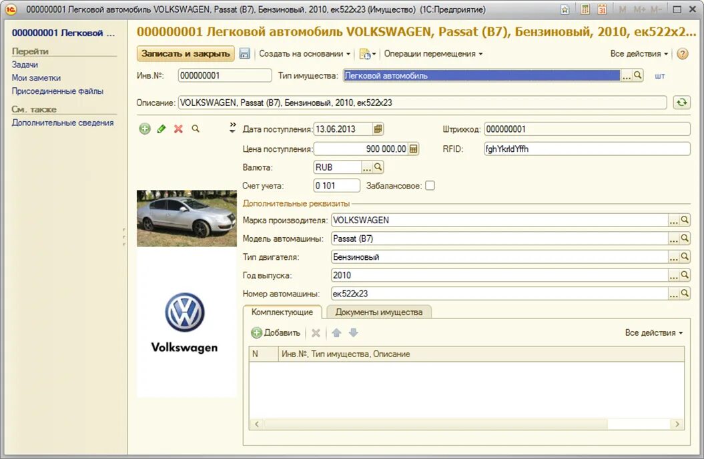Open the magnifier for Валюта field
Viewport: 704px width, 459px height.
point(378,167)
